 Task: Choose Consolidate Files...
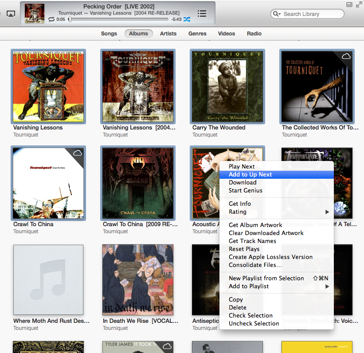pos(277,265)
